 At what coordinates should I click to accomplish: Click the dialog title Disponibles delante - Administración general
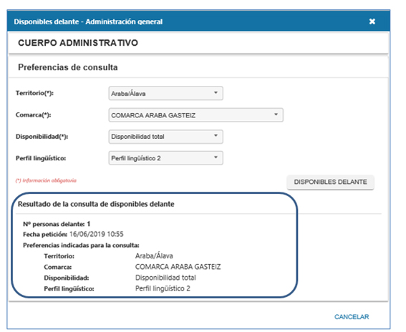[88, 21]
